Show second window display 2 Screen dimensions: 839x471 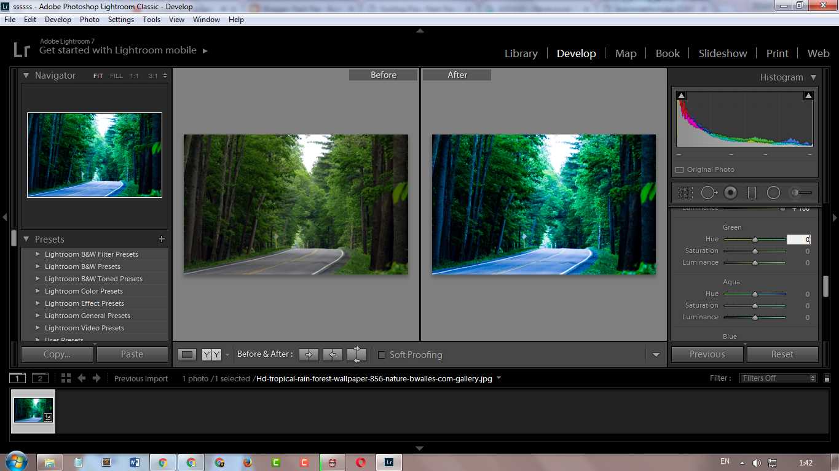click(x=40, y=378)
